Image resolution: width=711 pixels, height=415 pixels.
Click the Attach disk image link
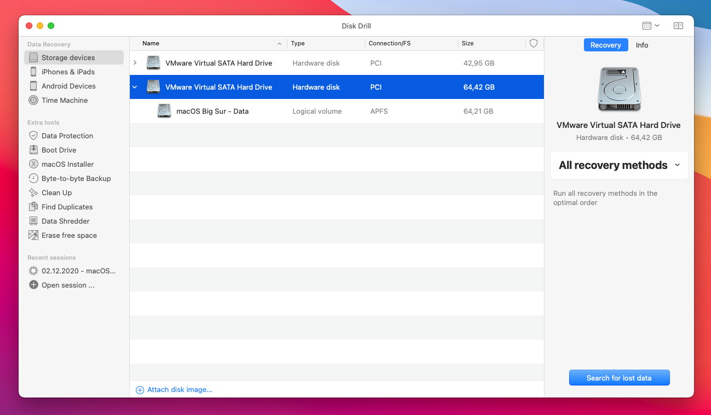click(x=180, y=390)
